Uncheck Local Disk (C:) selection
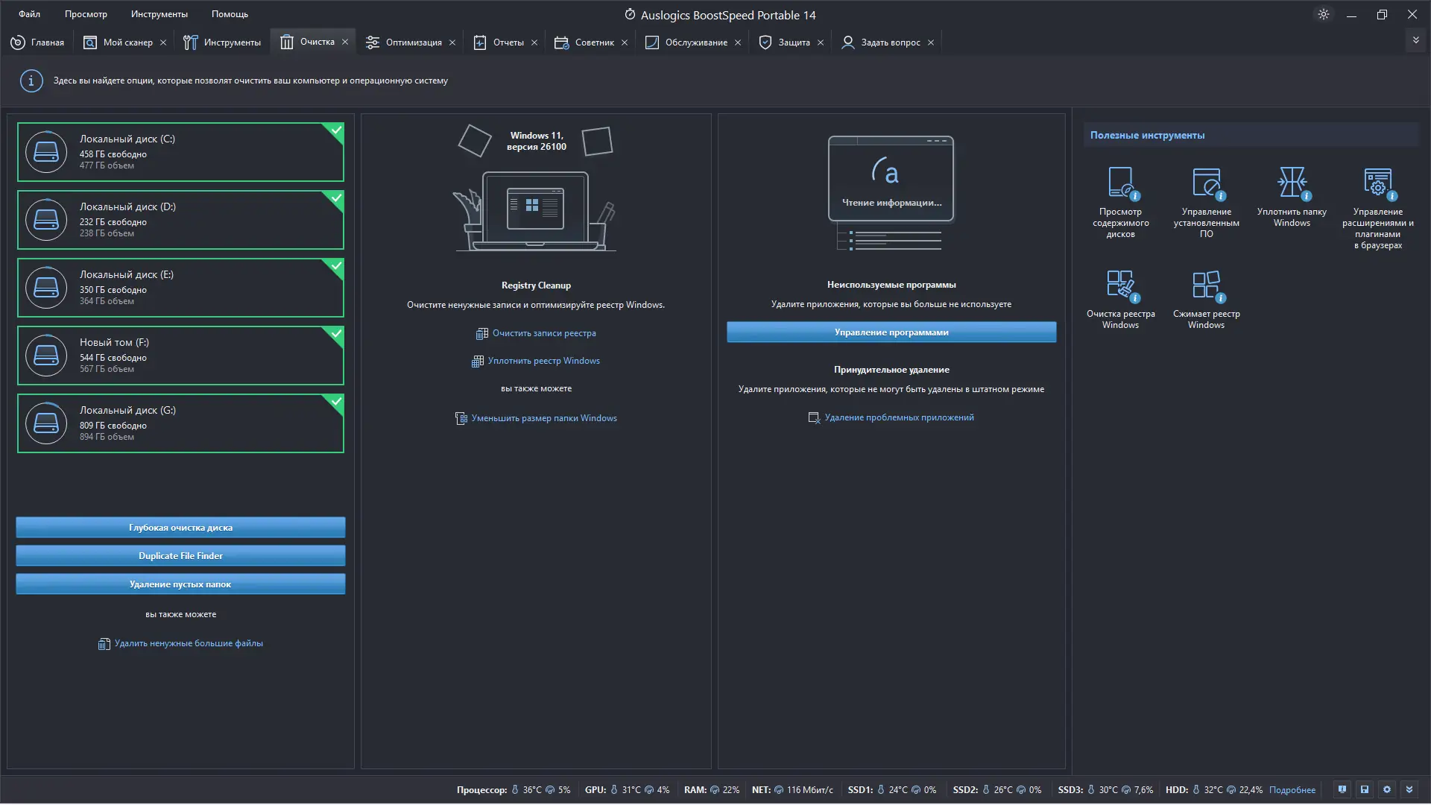This screenshot has width=1431, height=805. (337, 130)
